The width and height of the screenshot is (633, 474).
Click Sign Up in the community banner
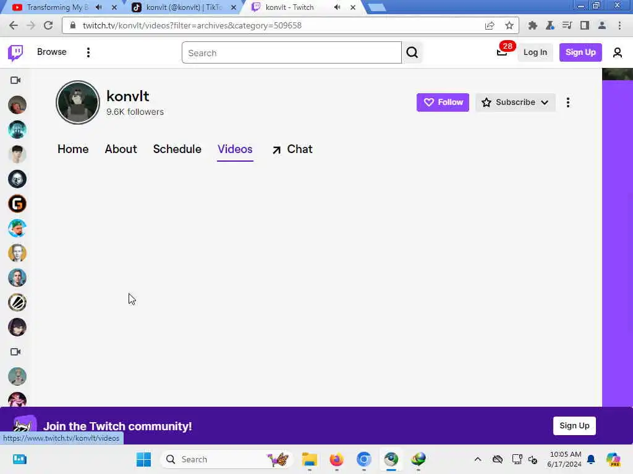tap(574, 426)
